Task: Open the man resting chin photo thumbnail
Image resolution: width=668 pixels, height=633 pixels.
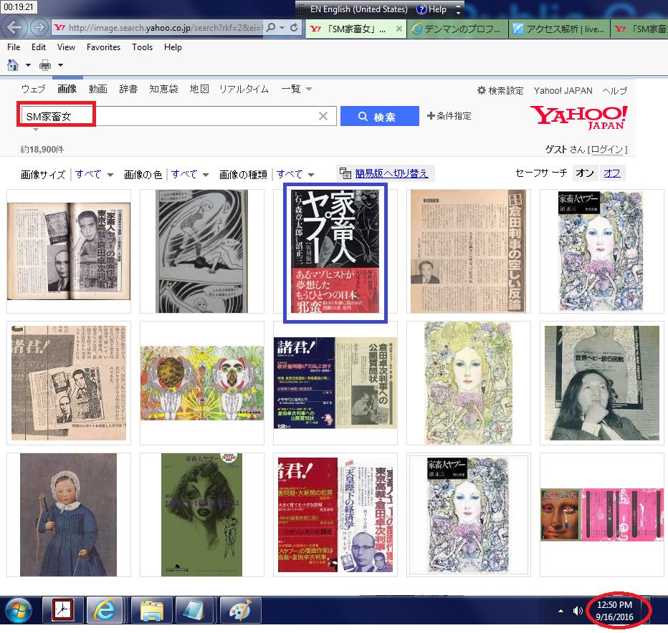Action: pos(601,382)
